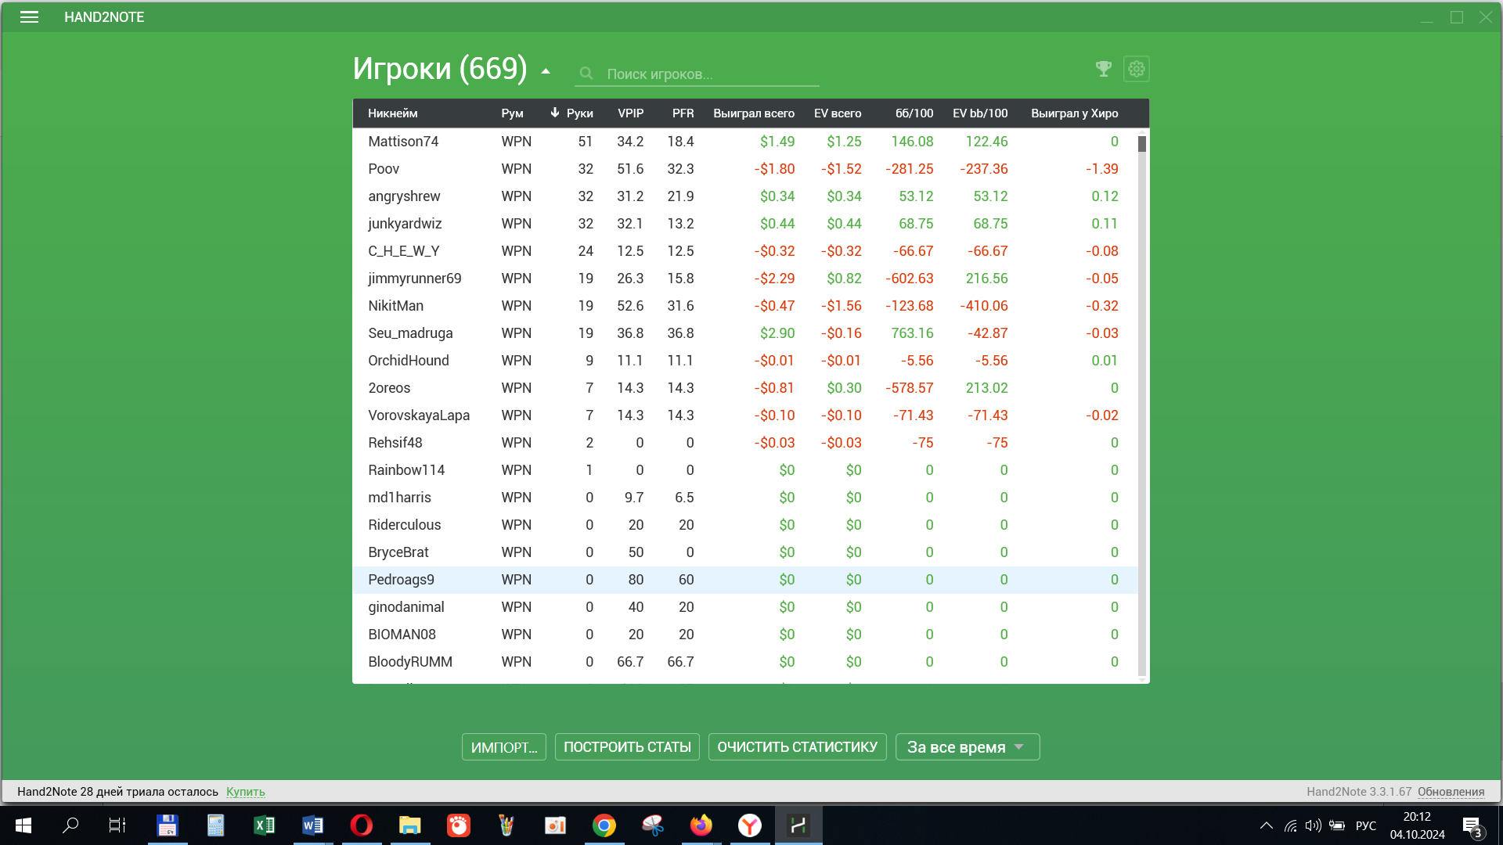Sort by PFR column header
Viewport: 1503px width, 845px height.
click(683, 113)
